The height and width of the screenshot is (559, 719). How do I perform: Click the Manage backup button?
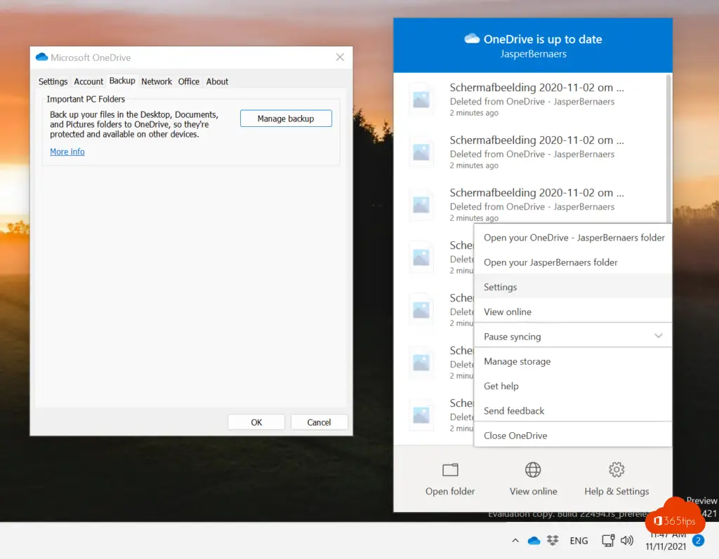pyautogui.click(x=286, y=119)
